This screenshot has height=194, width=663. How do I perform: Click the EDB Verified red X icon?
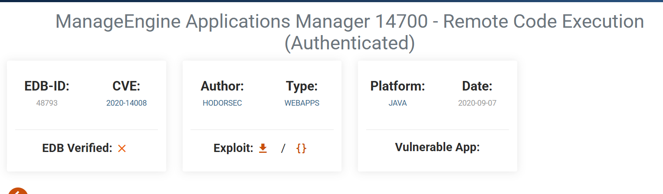tap(122, 148)
